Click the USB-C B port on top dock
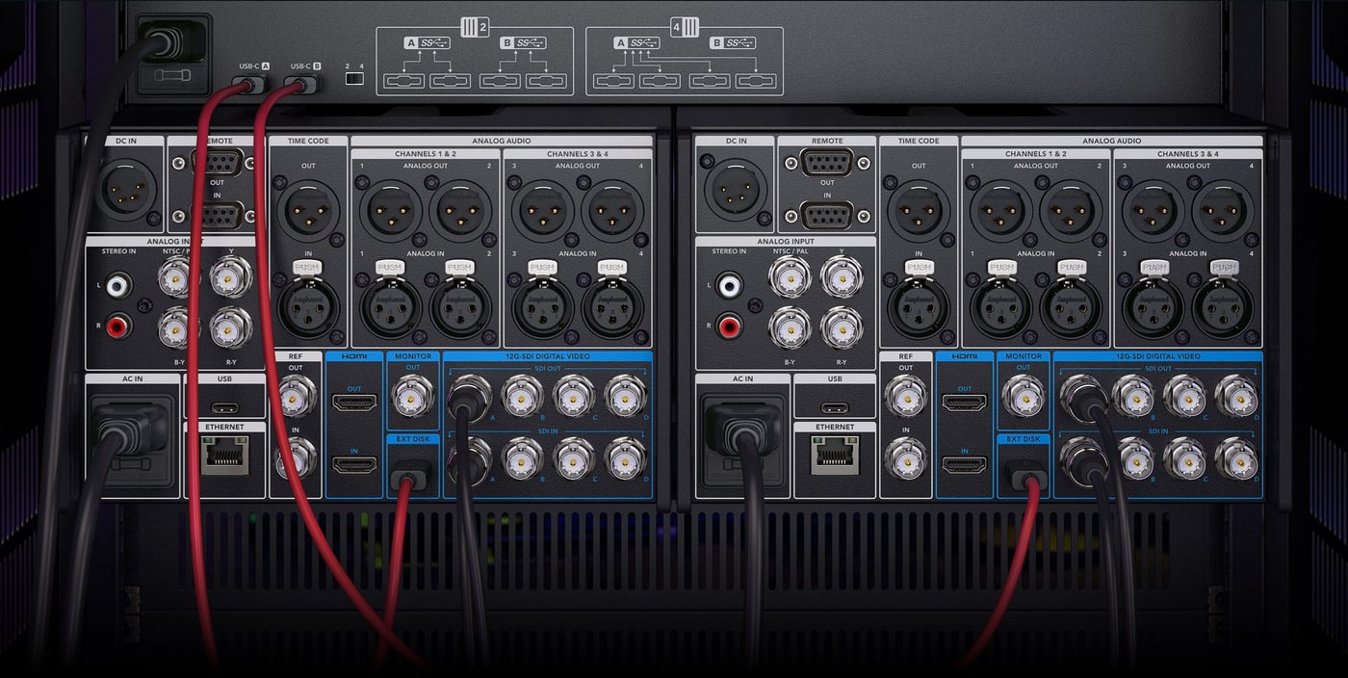 [x=303, y=85]
